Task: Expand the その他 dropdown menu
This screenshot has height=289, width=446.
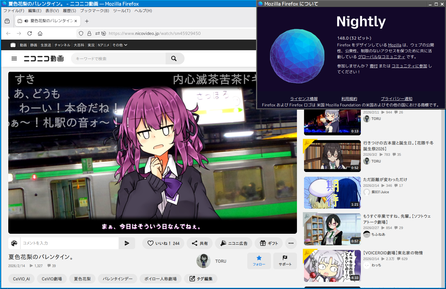Action: pos(120,45)
